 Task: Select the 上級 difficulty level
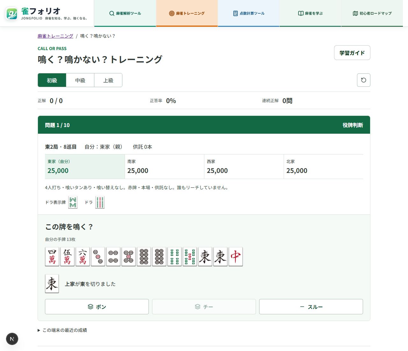pyautogui.click(x=108, y=80)
